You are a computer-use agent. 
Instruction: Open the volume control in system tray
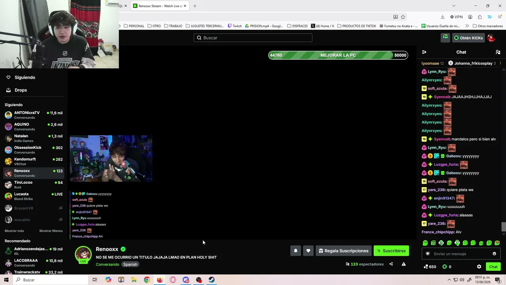(x=463, y=280)
